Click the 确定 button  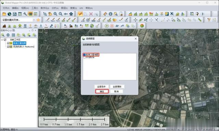[102, 91]
